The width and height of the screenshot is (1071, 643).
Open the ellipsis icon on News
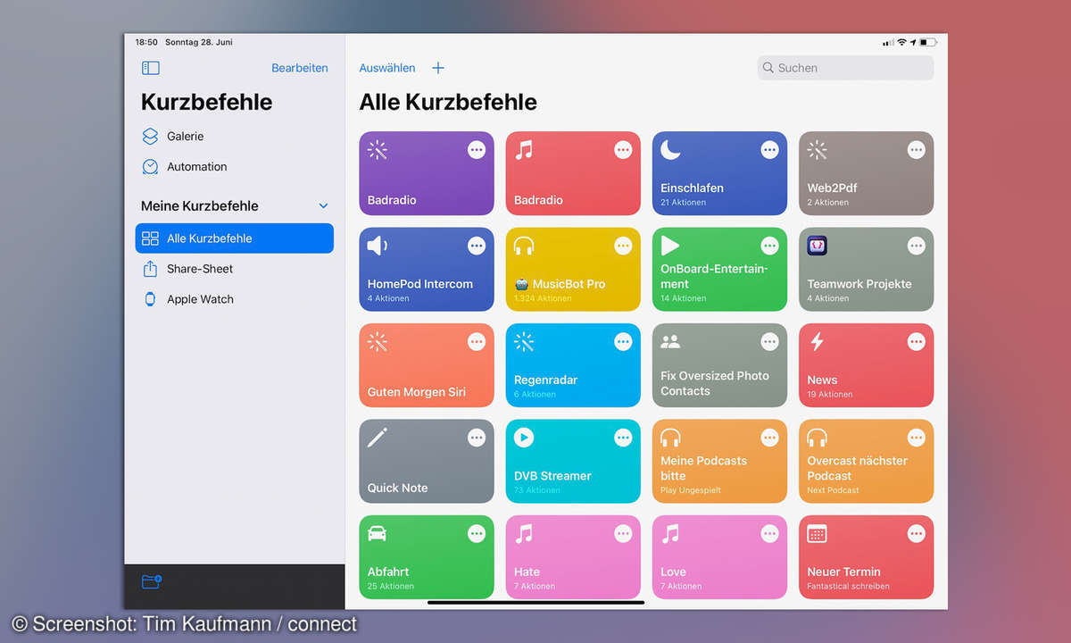tap(916, 341)
